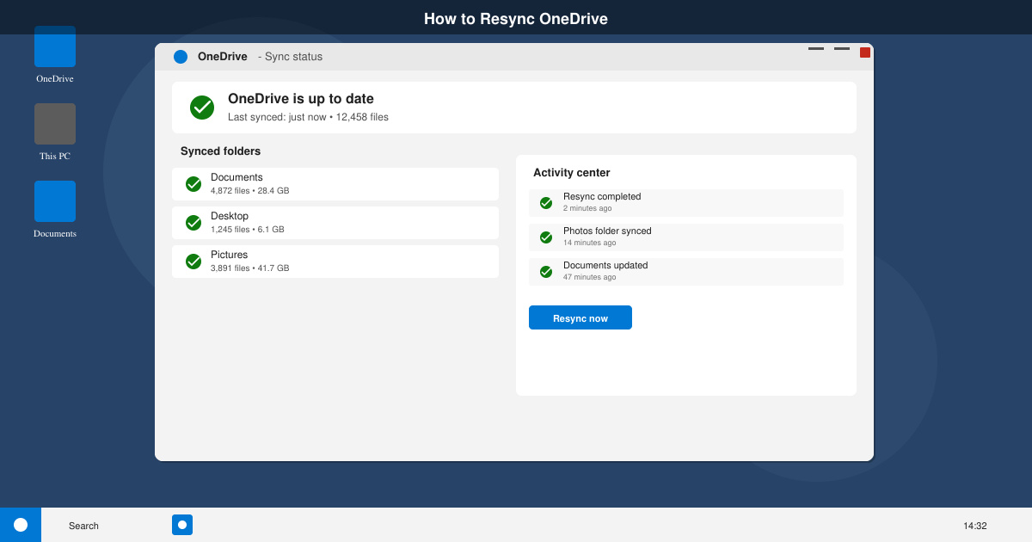Screen dimensions: 1032x542
Task: Click the 'OneDrive is up to date' heading
Action: [301, 99]
